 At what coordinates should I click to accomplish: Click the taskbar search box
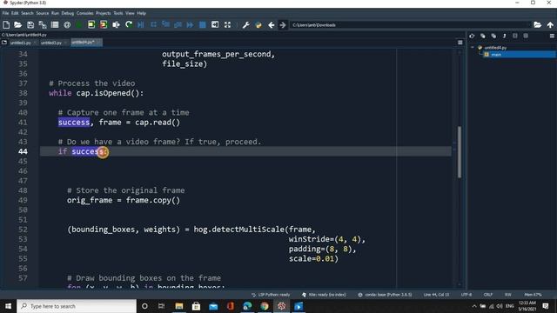(77, 306)
